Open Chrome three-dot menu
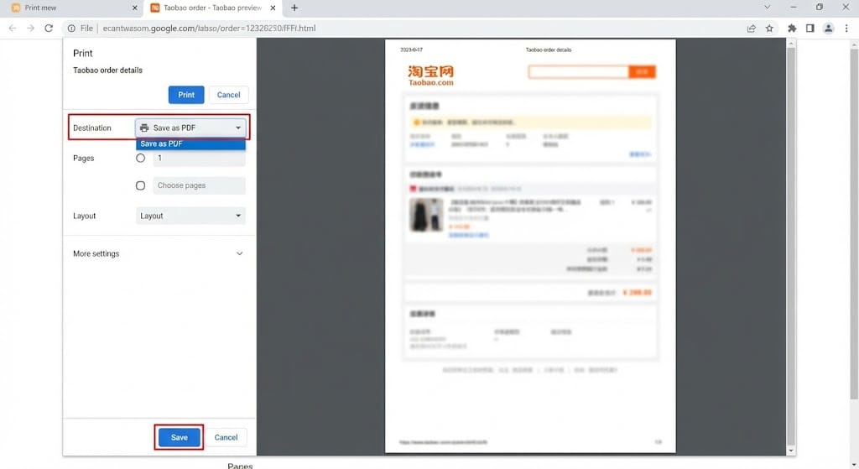This screenshot has width=859, height=469. tap(846, 28)
